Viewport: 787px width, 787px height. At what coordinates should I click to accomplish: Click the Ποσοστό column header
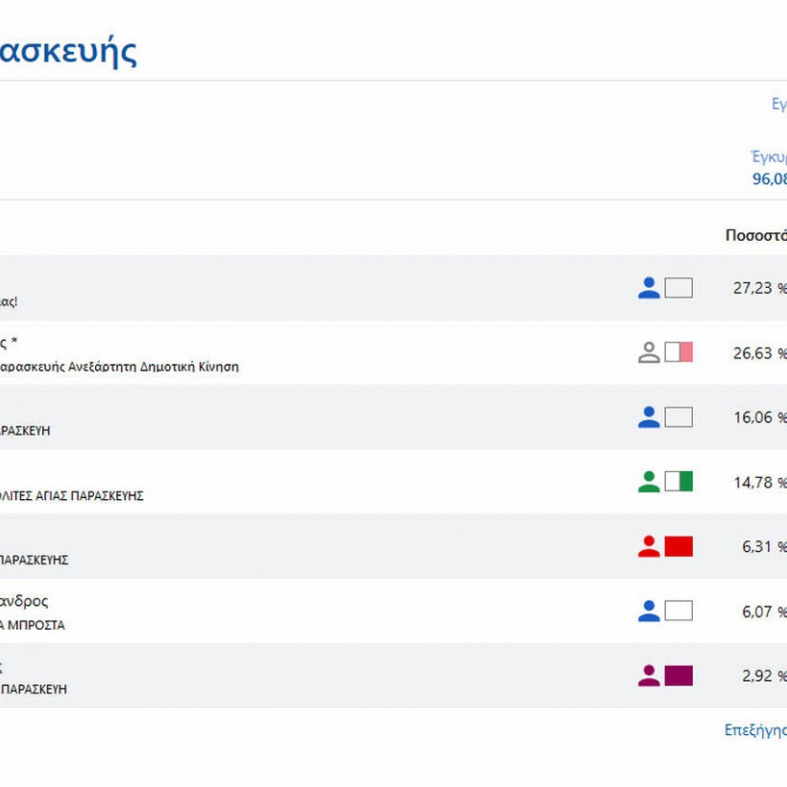pyautogui.click(x=755, y=235)
